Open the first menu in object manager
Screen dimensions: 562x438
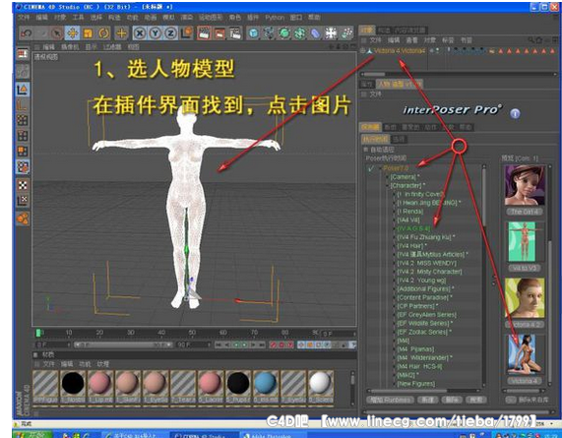tap(375, 40)
